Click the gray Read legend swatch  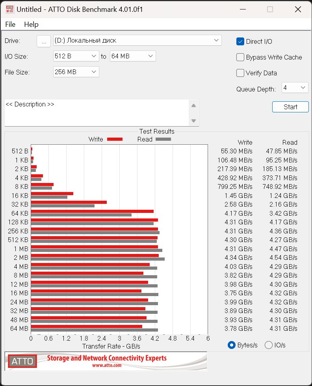tap(163, 139)
